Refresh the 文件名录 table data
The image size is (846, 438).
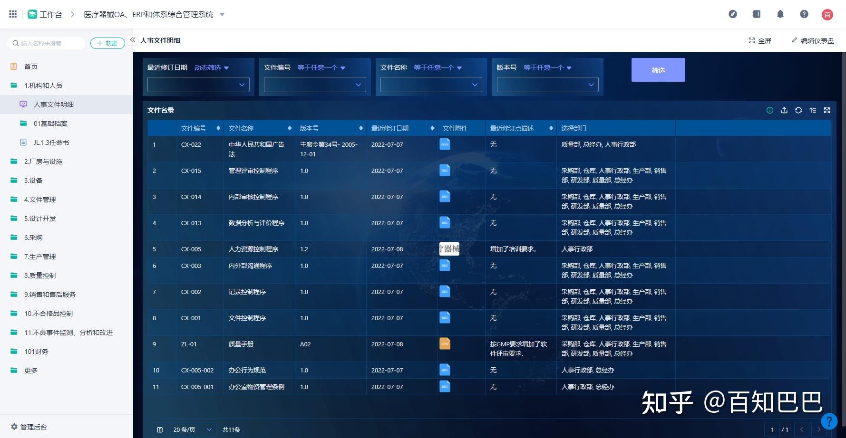(798, 110)
